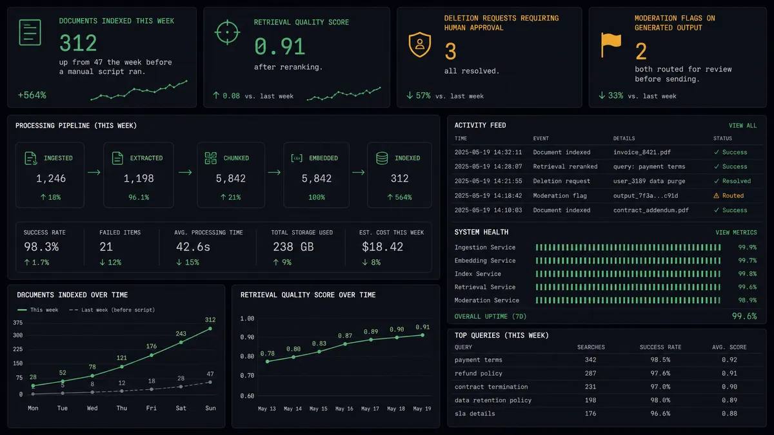774x435 pixels.
Task: Click the success checkmark for invoice_8421.pdf
Action: pos(717,153)
